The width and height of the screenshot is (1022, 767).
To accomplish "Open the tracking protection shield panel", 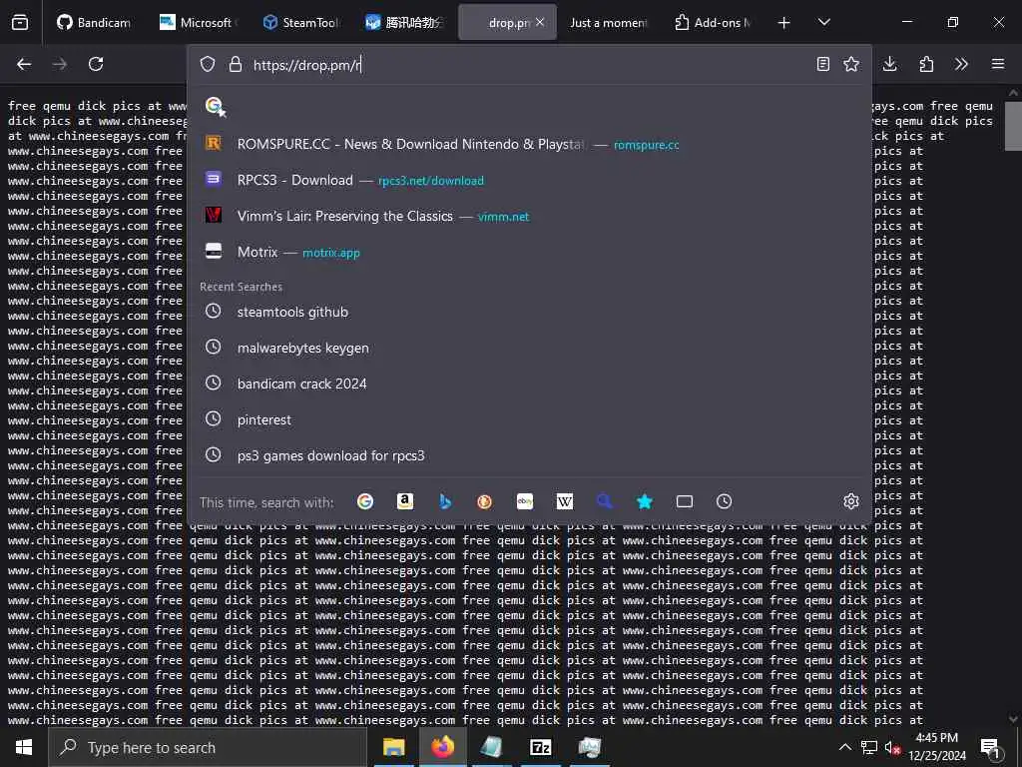I will point(208,64).
